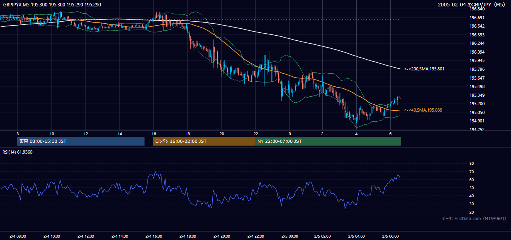Click hour label 18 under the price chart

click(x=188, y=134)
